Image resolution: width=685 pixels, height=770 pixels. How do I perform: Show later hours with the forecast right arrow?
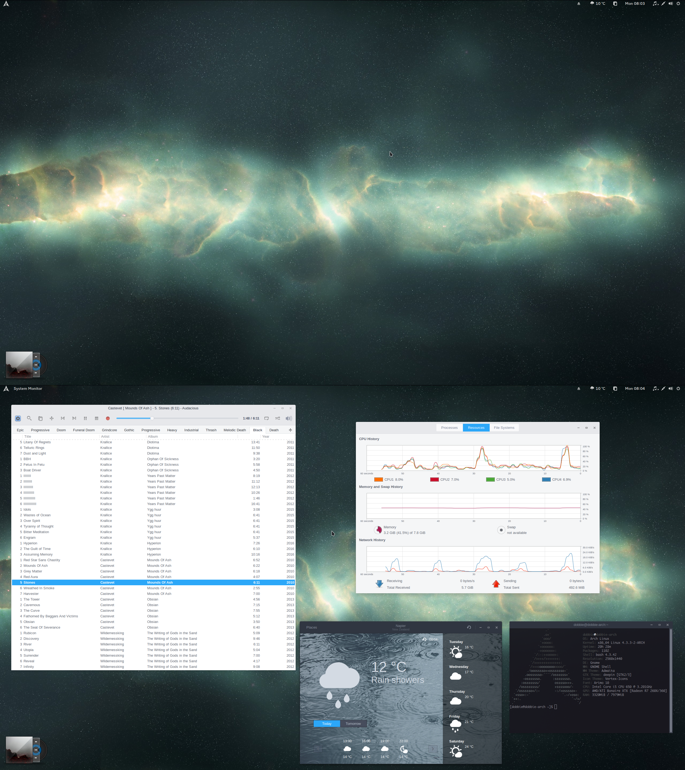433,749
